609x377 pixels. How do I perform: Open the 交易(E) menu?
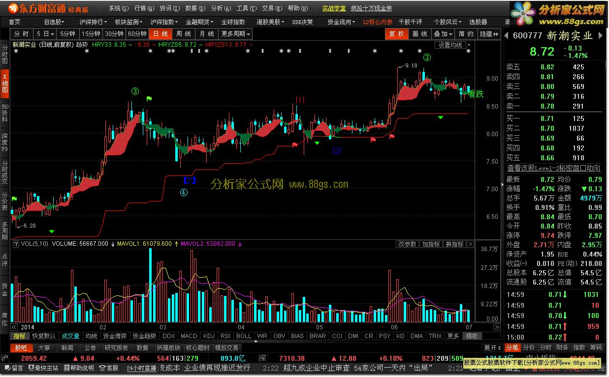(x=272, y=8)
